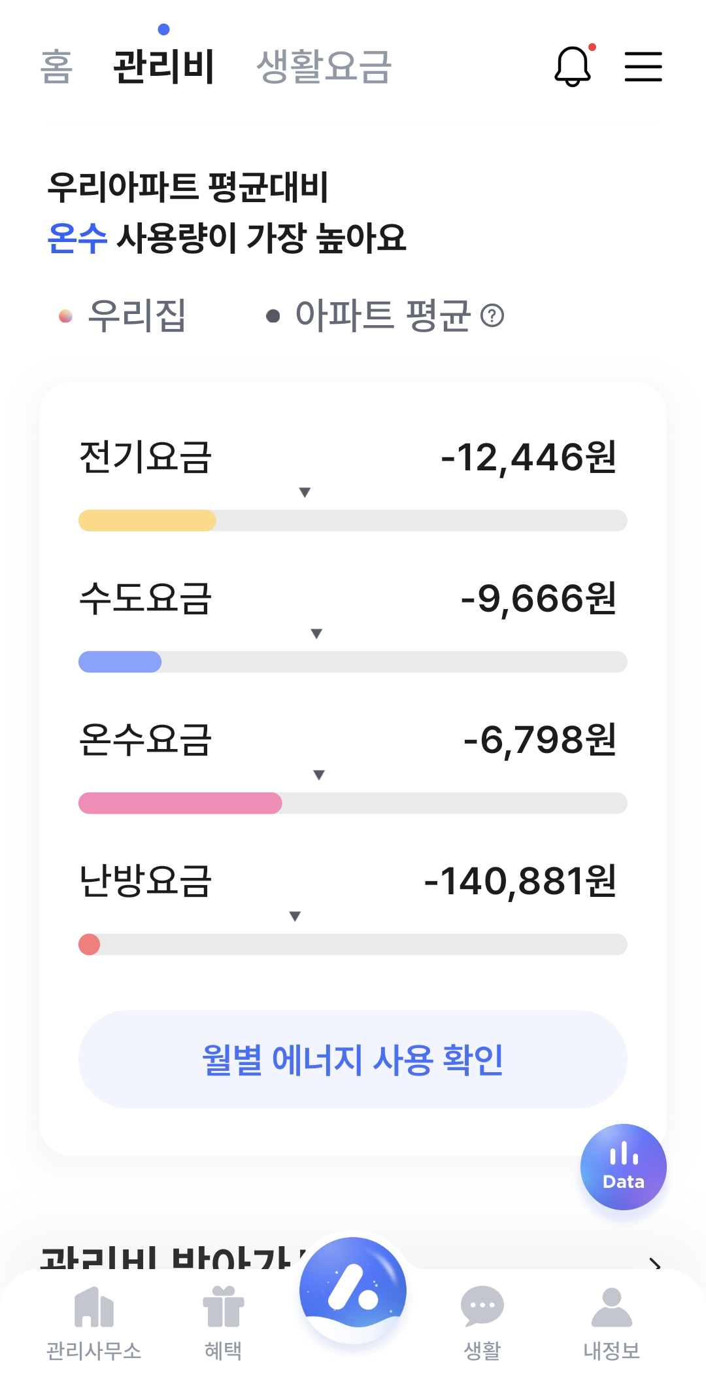Open the notification bell
The image size is (706, 1379).
(573, 66)
